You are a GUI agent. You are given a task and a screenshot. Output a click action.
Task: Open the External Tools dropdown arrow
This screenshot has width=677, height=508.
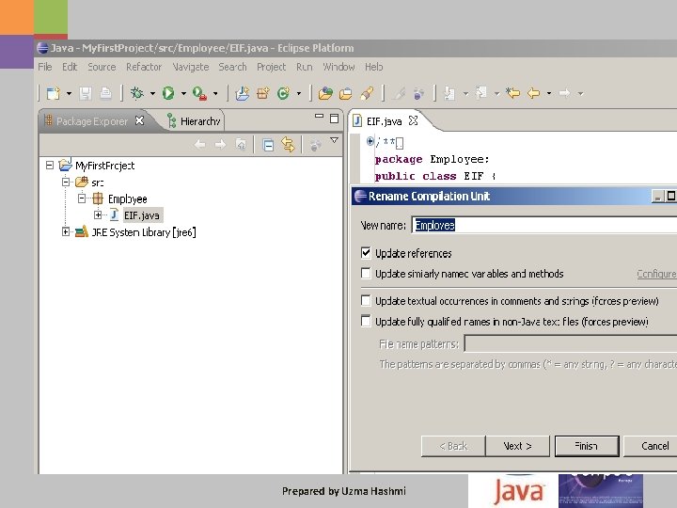(x=215, y=93)
